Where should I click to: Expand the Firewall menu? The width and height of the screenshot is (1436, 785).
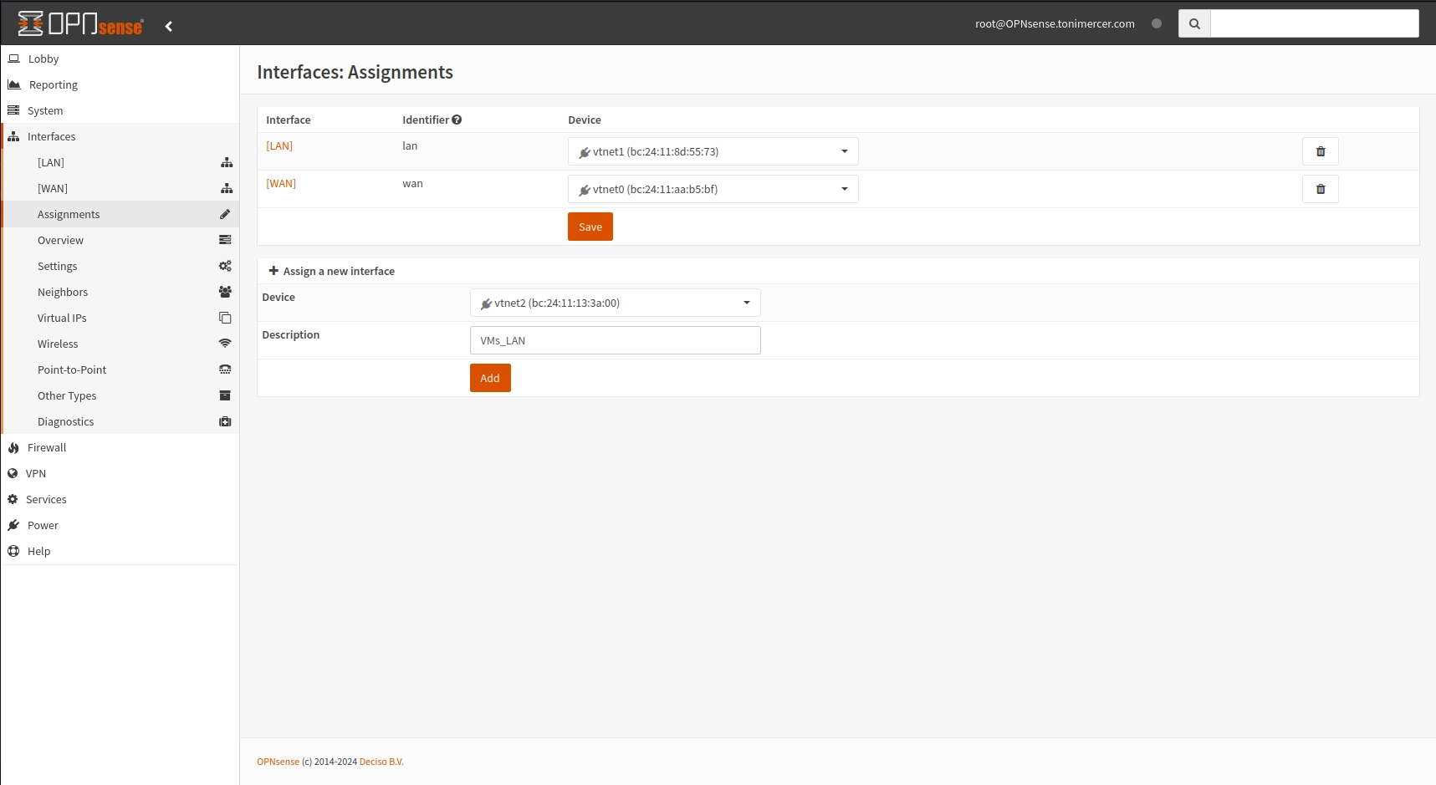pyautogui.click(x=120, y=447)
